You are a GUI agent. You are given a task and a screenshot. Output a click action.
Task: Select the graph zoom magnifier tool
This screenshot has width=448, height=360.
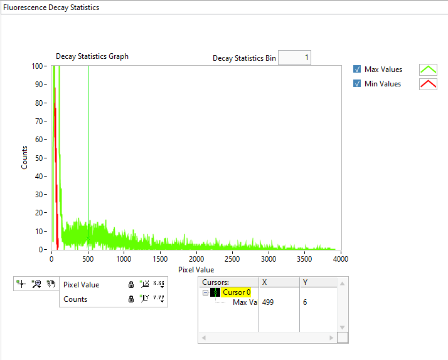tap(36, 284)
